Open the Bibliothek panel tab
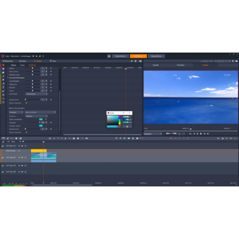 [8, 61]
